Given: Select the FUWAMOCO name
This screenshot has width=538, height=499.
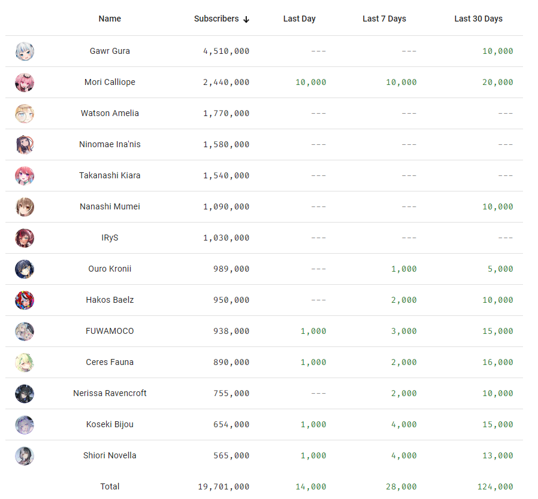Looking at the screenshot, I should 110,331.
